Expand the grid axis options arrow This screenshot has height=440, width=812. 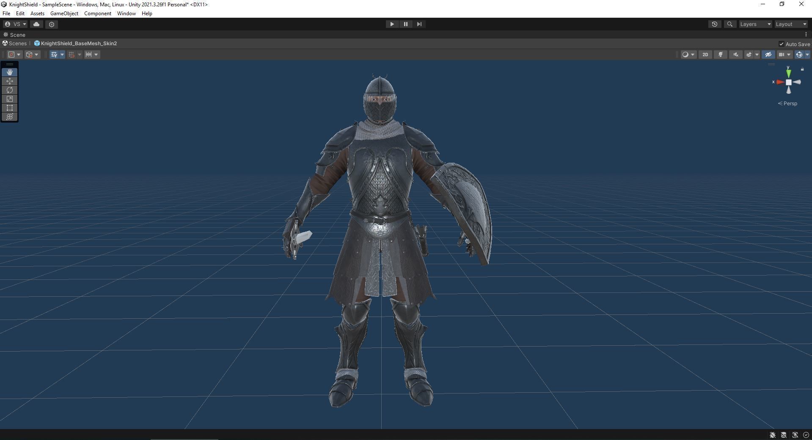62,55
